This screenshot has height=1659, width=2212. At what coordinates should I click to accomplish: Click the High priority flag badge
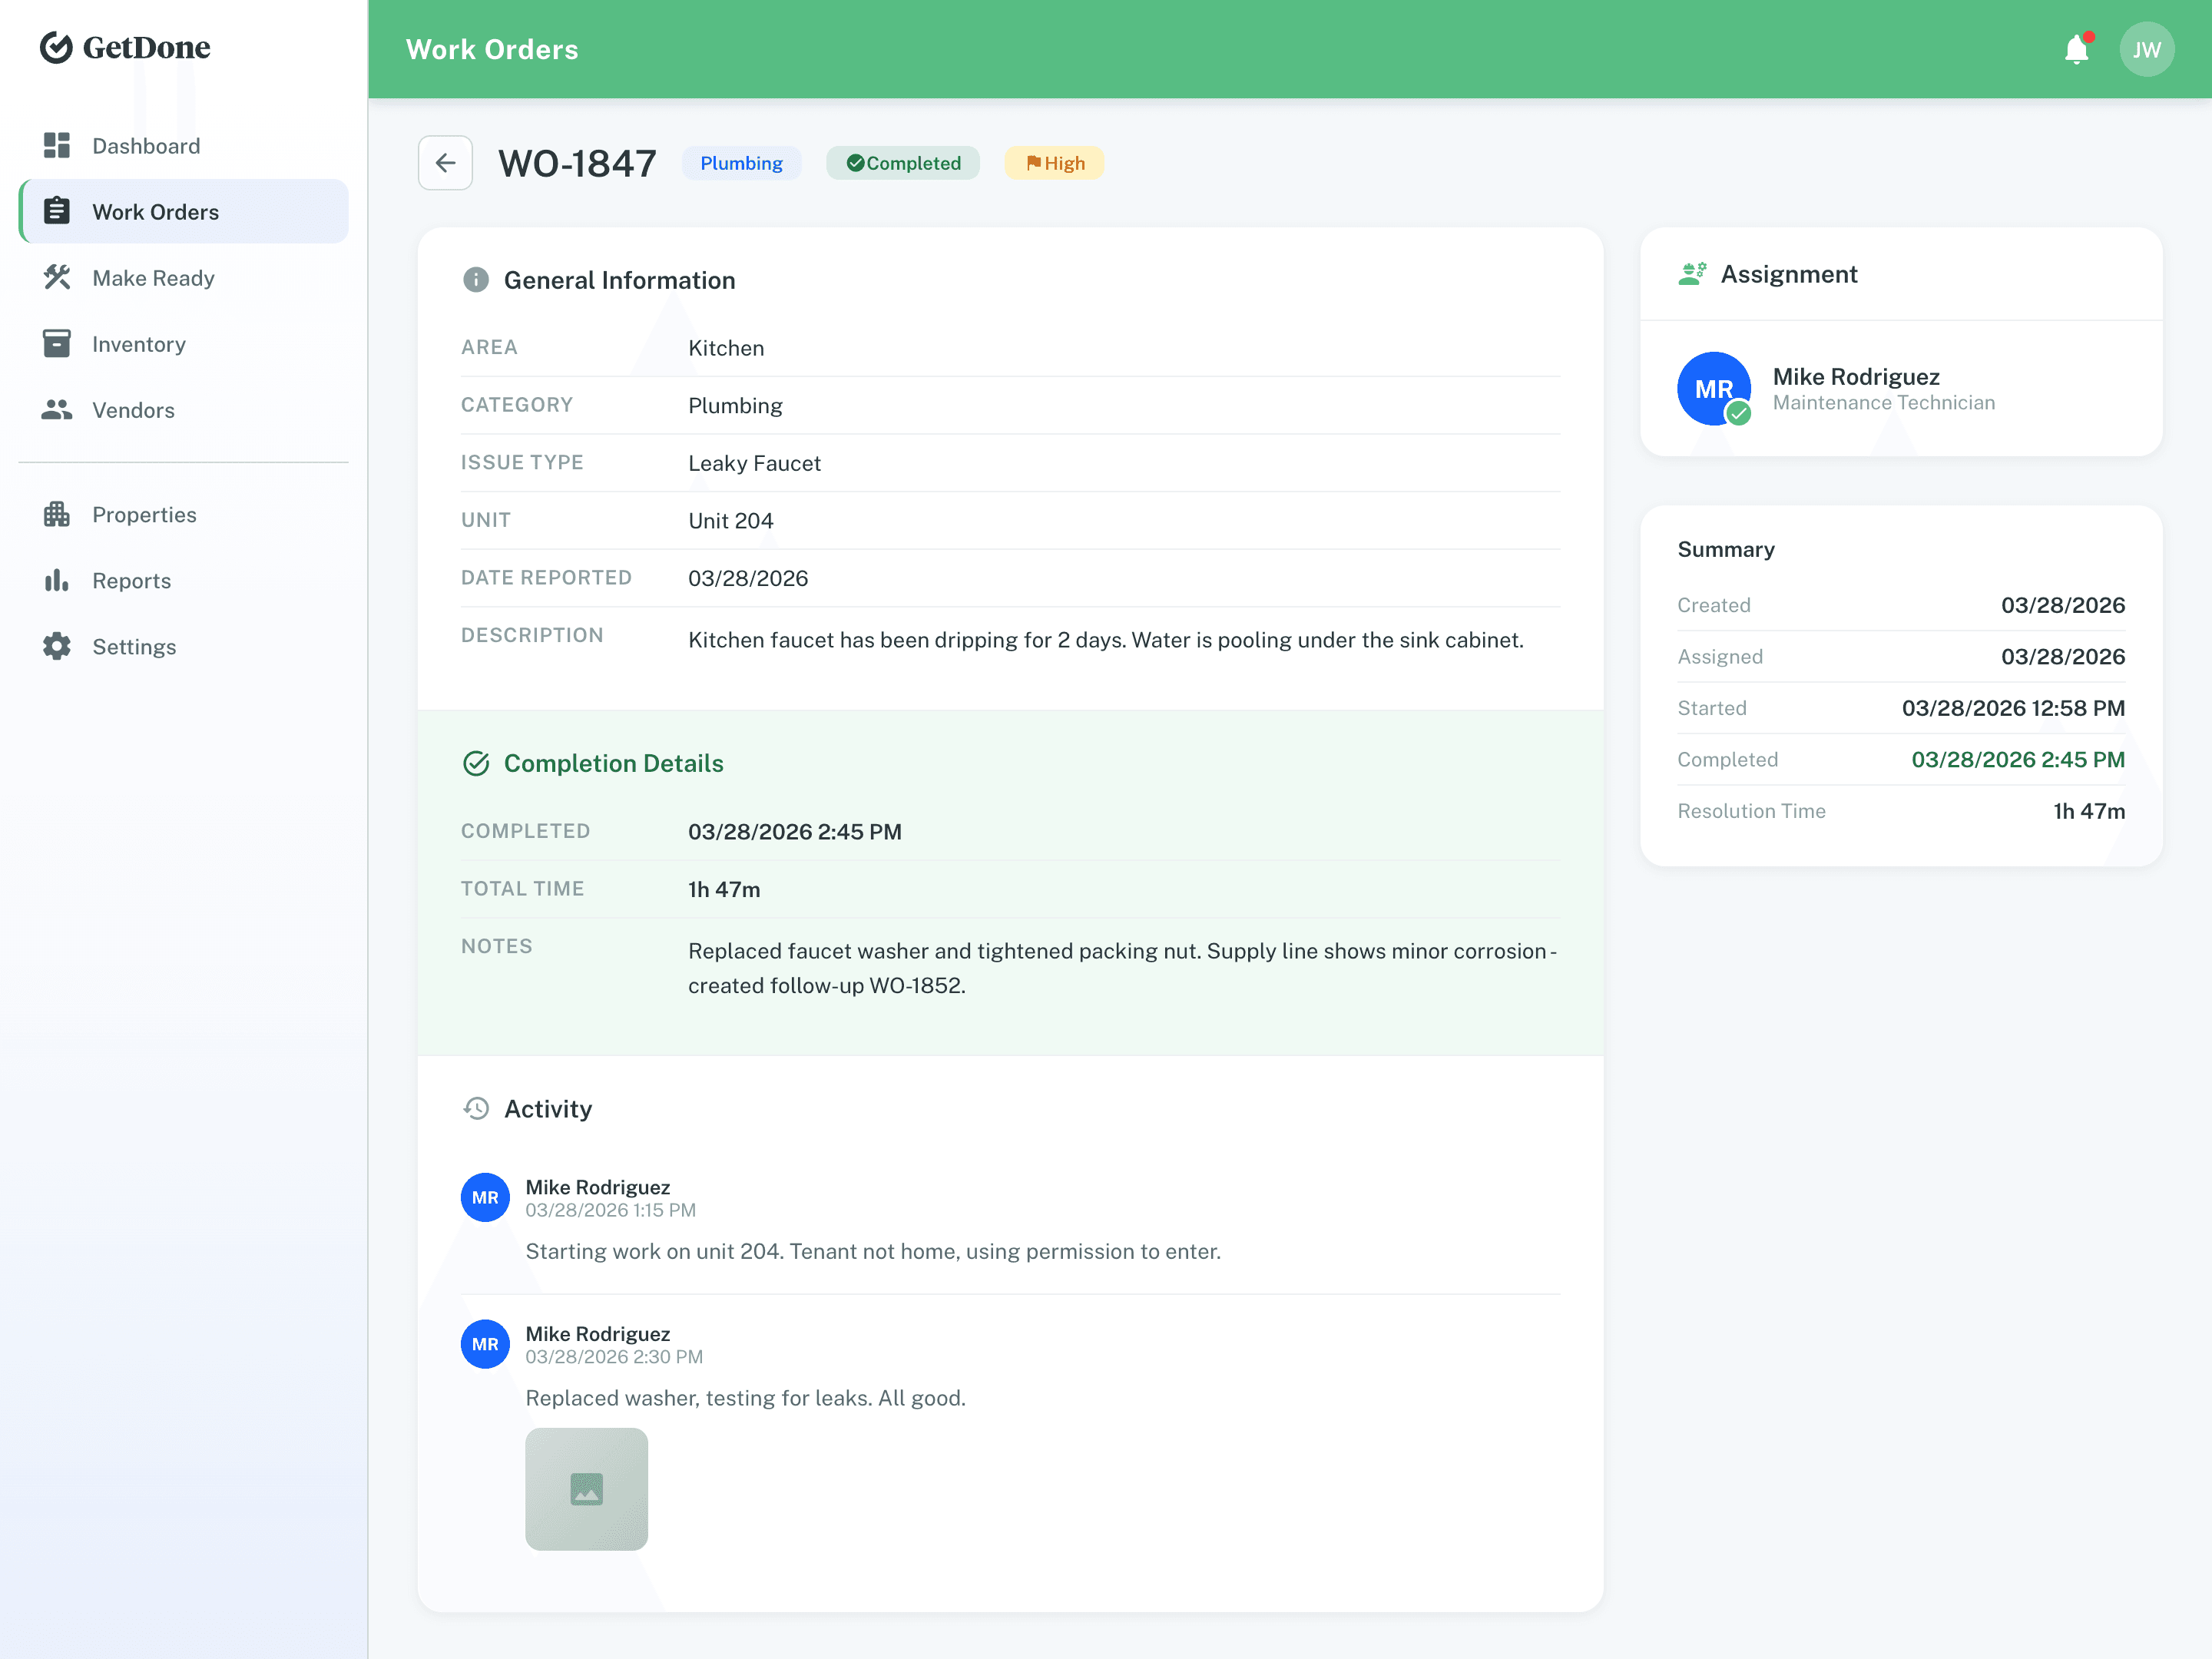point(1053,162)
